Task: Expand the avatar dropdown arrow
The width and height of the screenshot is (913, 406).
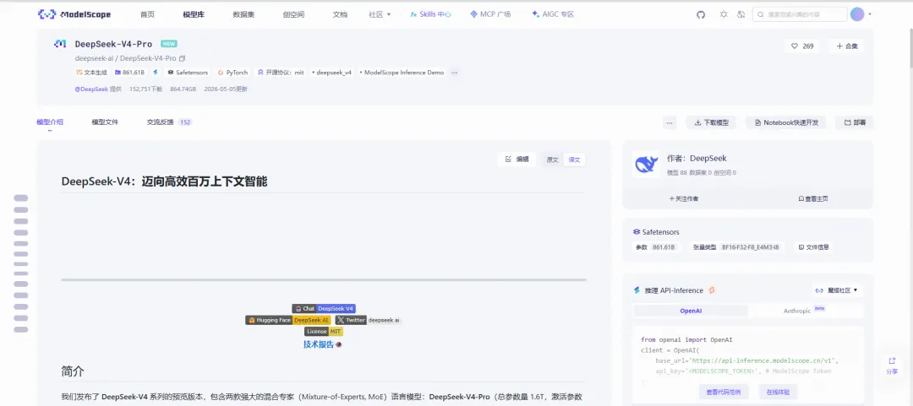Action: 869,14
